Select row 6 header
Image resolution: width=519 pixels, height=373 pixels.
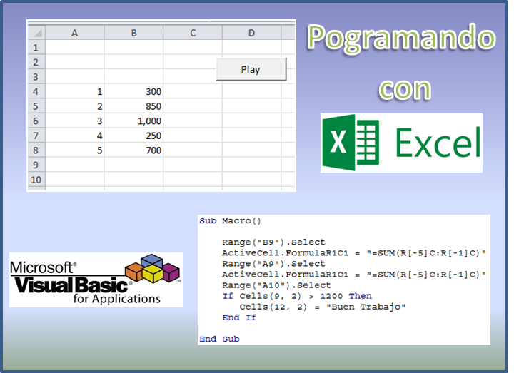[x=36, y=121]
